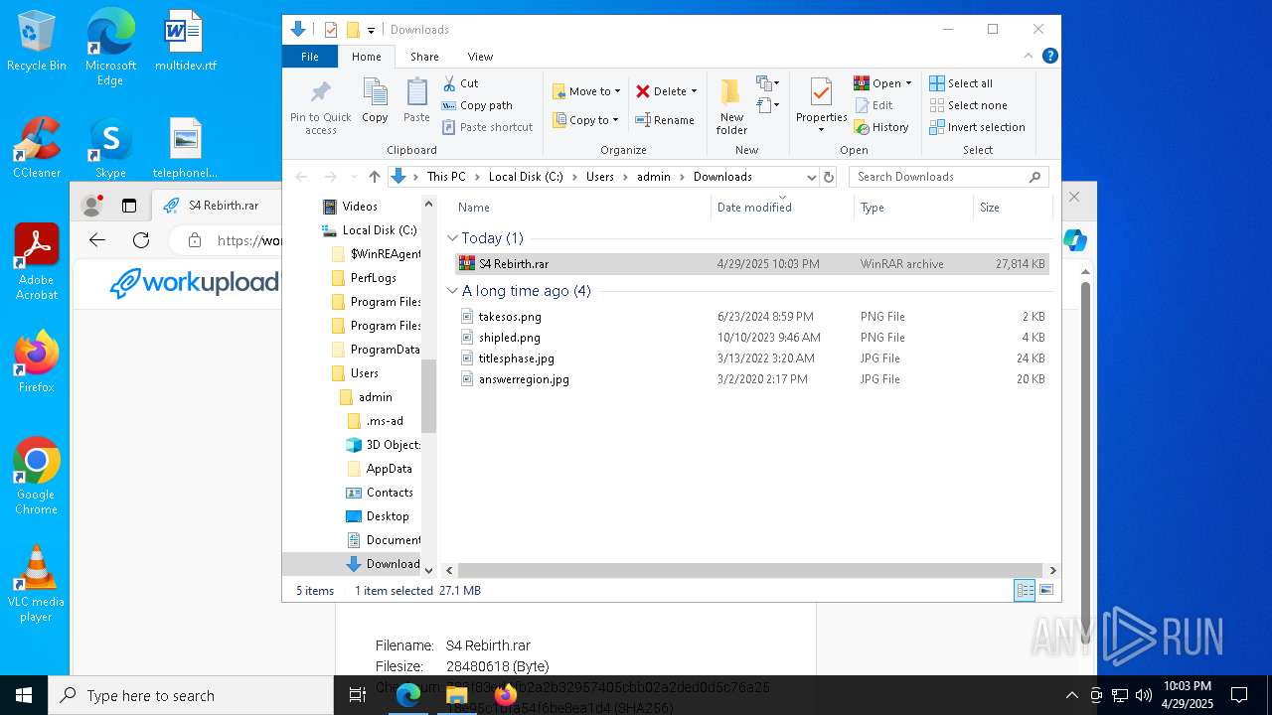Click the browser reload button
Image resolution: width=1272 pixels, height=715 pixels.
[141, 240]
